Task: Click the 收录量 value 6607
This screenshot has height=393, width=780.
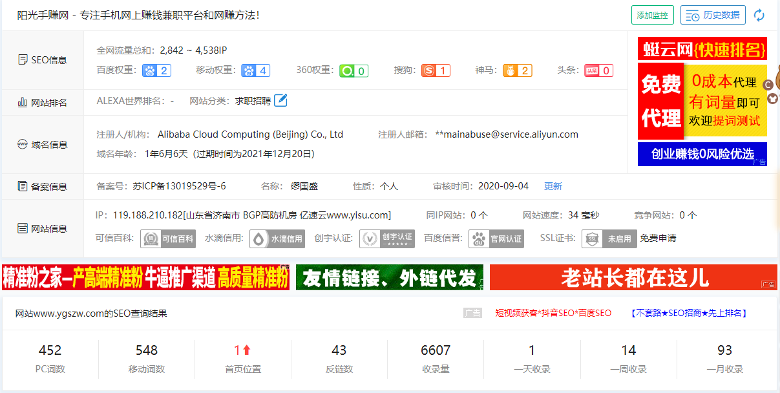Action: pyautogui.click(x=436, y=350)
